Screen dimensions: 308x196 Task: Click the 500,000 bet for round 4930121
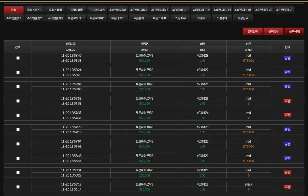144,161
